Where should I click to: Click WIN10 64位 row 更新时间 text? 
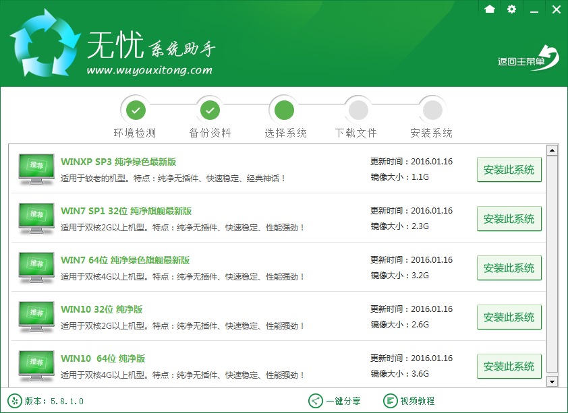411,358
